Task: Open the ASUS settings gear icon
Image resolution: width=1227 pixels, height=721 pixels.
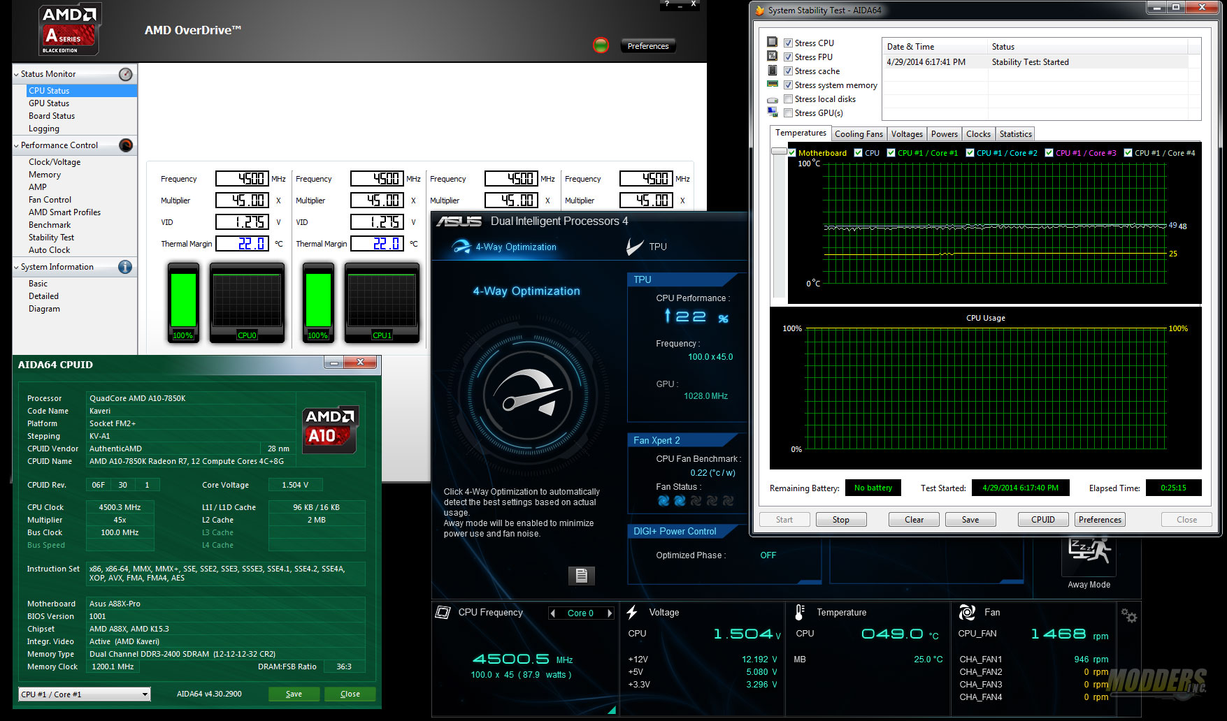Action: pos(1128,616)
